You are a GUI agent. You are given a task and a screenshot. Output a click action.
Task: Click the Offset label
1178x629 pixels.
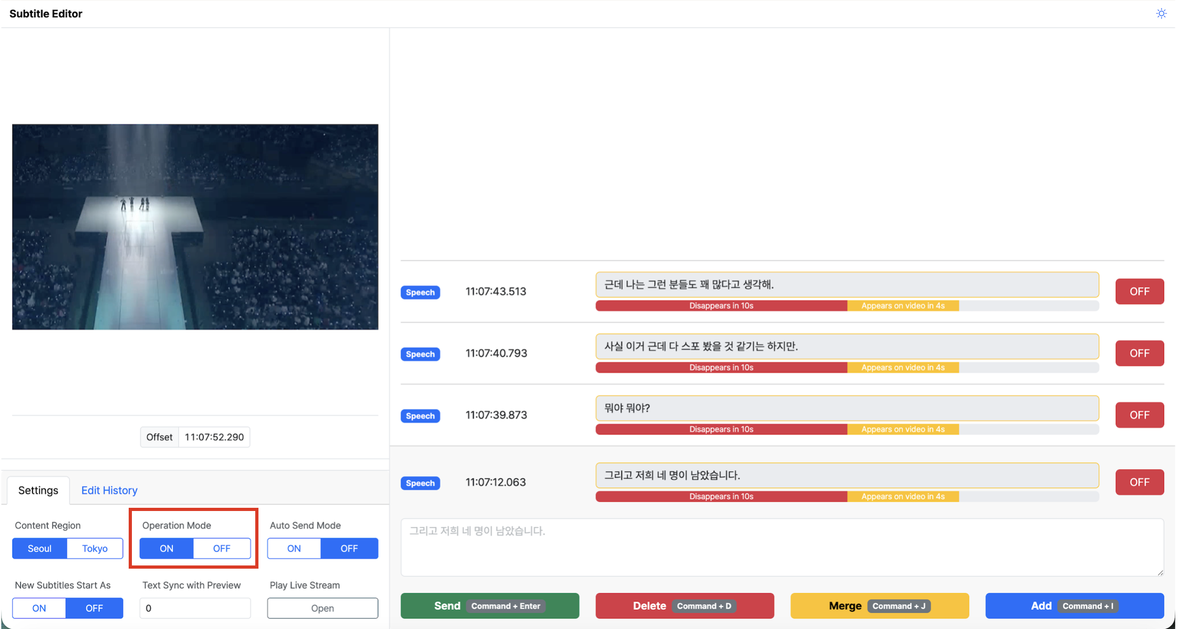pos(159,437)
